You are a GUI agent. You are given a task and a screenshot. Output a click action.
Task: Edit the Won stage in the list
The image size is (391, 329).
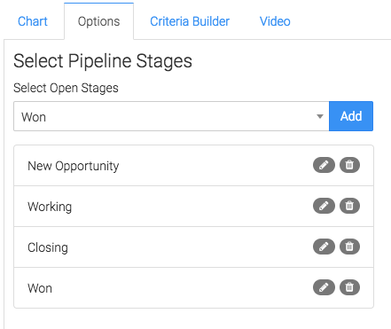click(324, 287)
